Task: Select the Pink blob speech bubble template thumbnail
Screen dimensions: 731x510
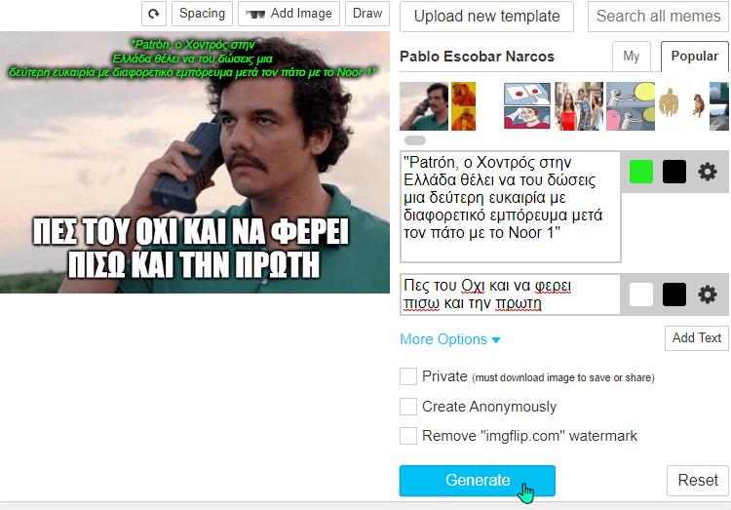Action: [x=631, y=106]
